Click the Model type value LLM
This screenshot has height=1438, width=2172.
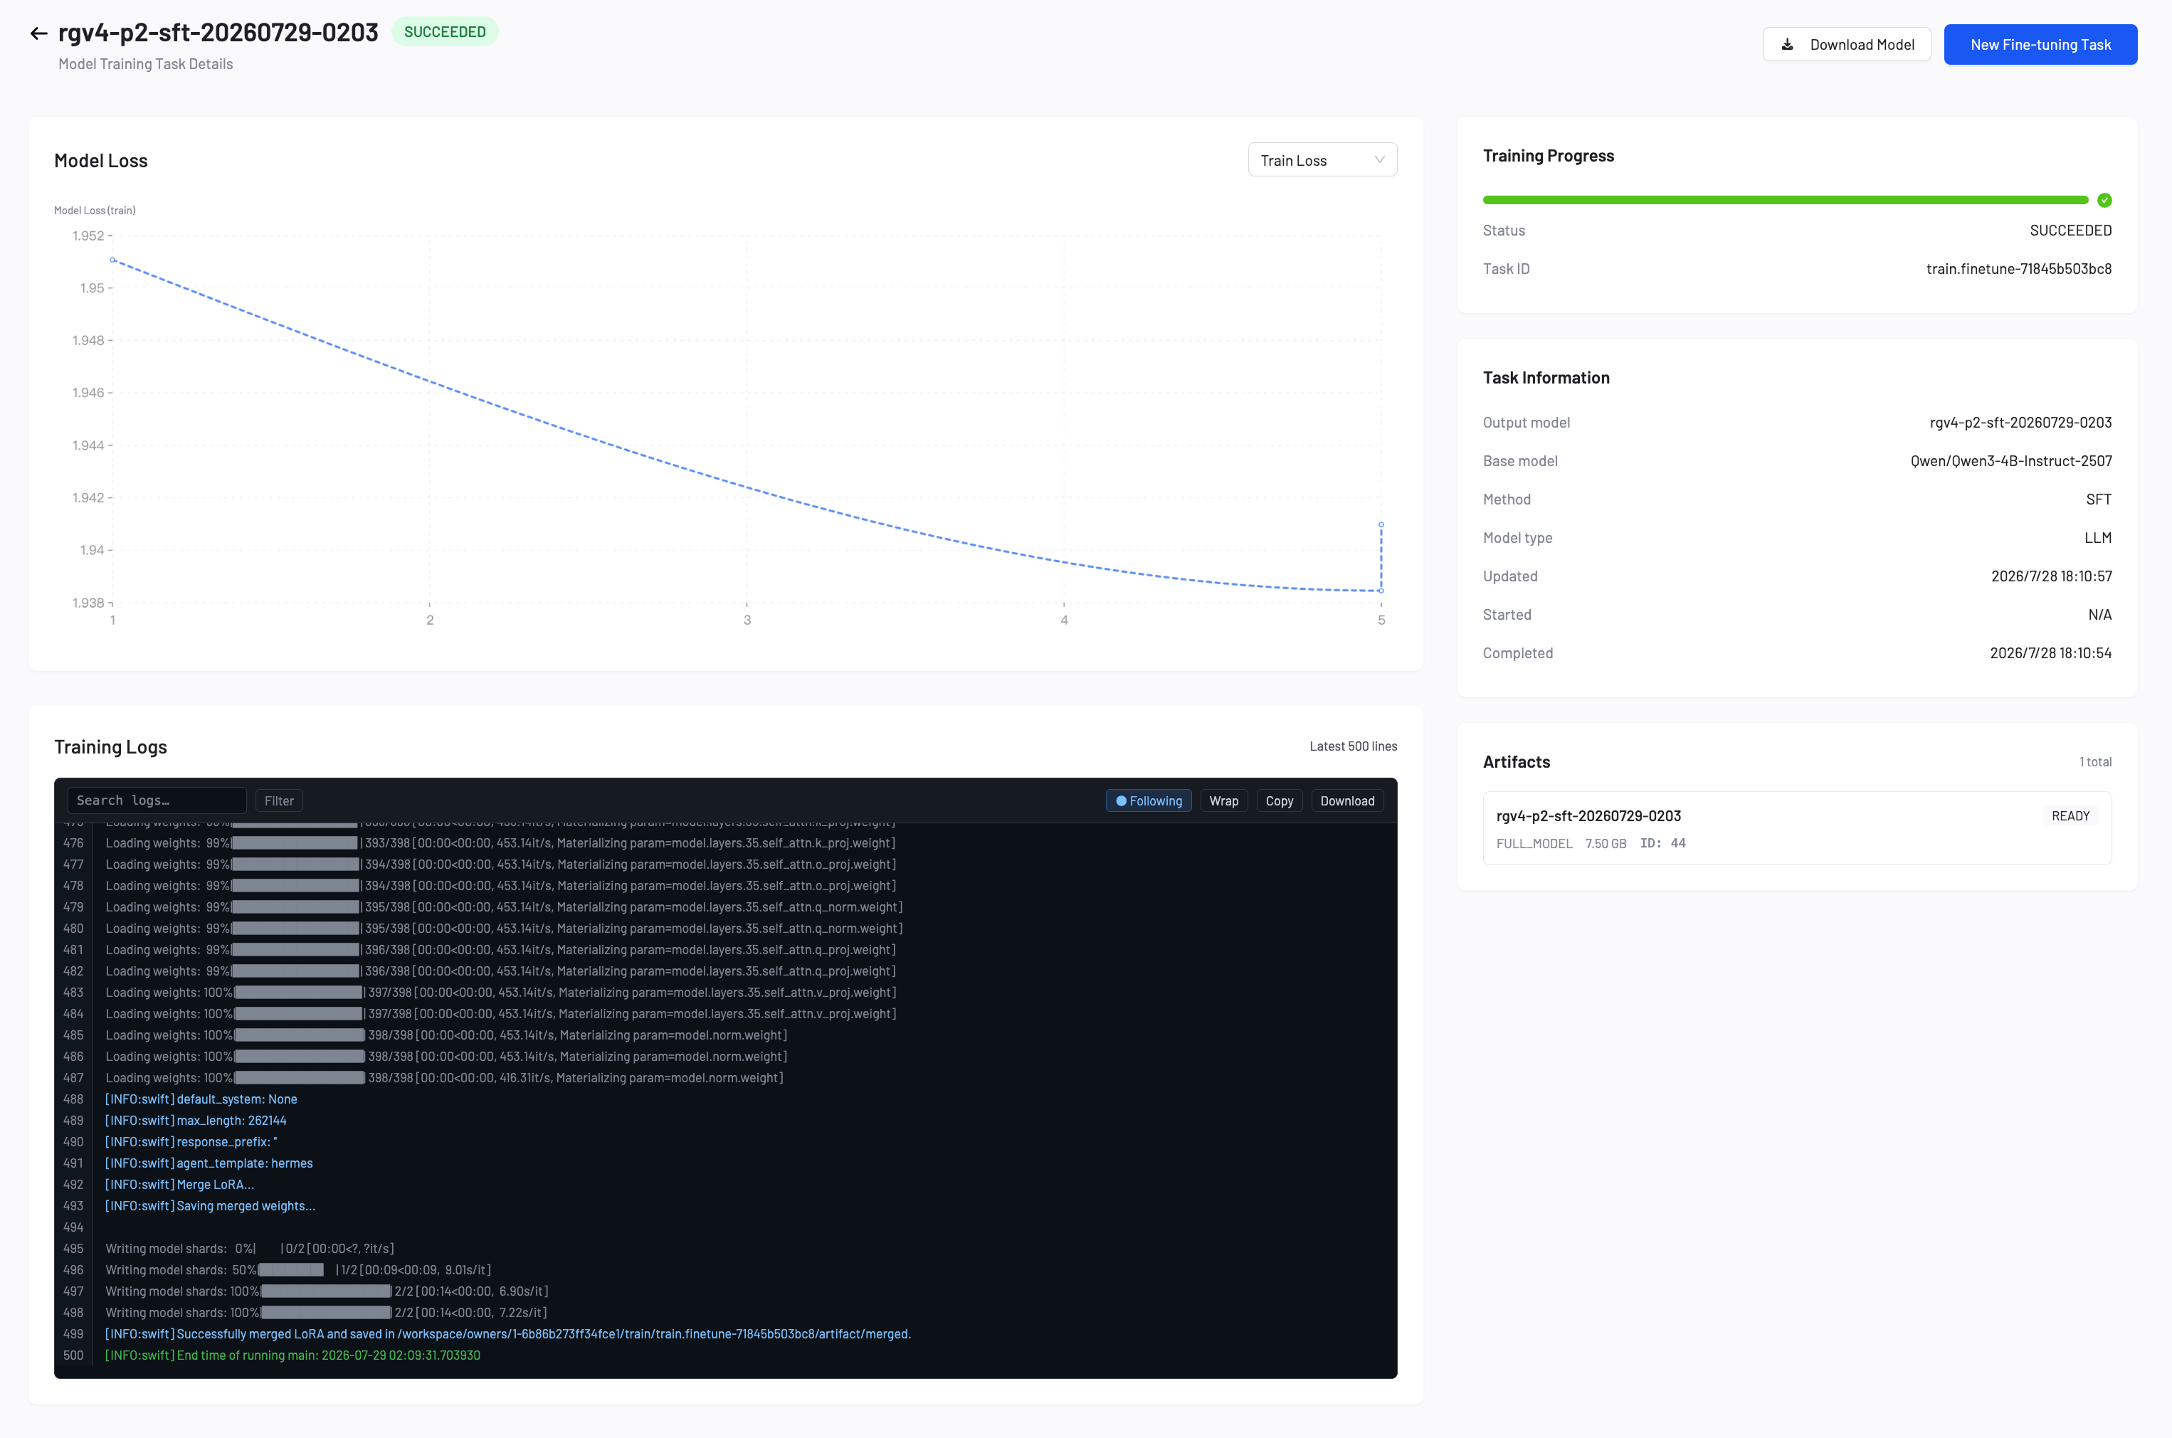(2098, 539)
